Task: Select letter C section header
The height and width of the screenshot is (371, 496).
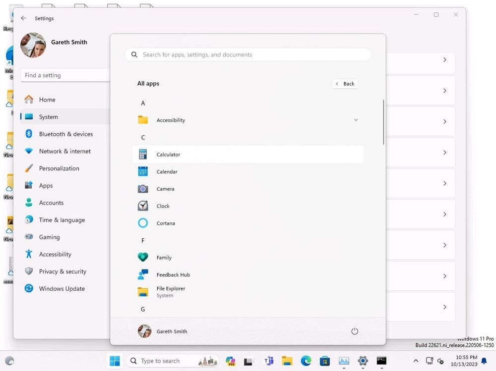Action: coord(143,138)
